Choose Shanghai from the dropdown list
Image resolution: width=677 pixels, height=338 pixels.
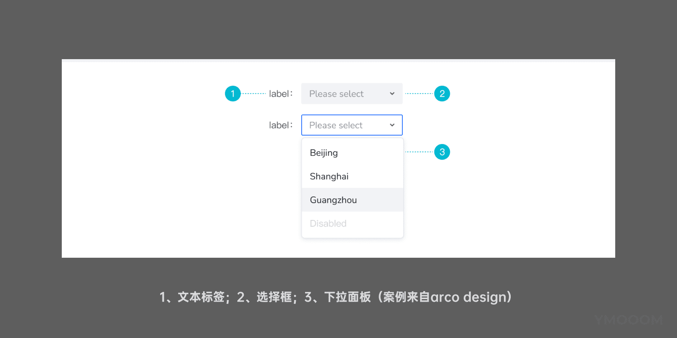352,176
